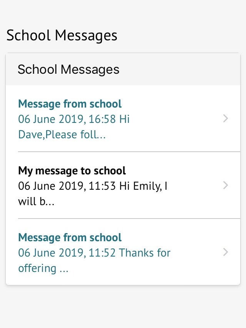Tap the 'Thanks for' preview text
246x328 pixels.
[145, 253]
